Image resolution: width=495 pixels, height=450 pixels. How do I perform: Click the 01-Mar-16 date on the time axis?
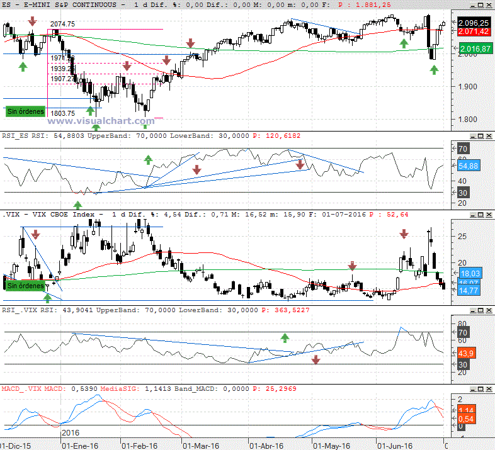[201, 446]
